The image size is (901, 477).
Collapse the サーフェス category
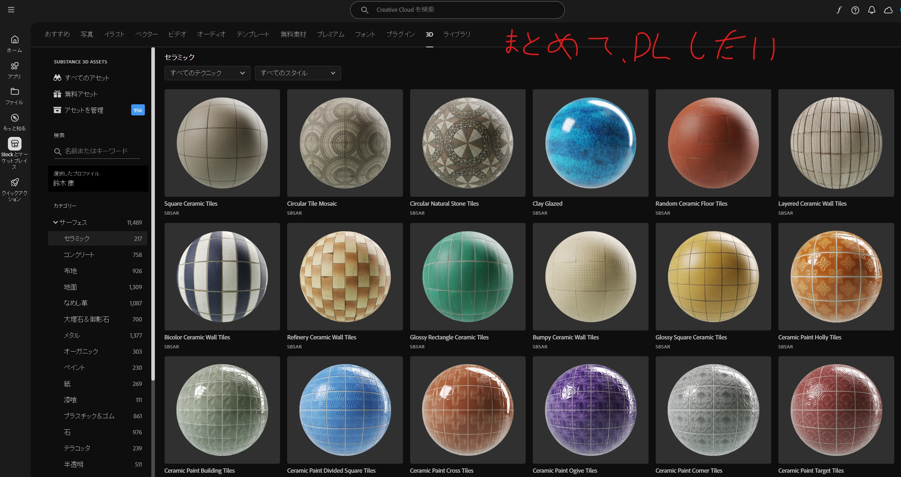[56, 223]
